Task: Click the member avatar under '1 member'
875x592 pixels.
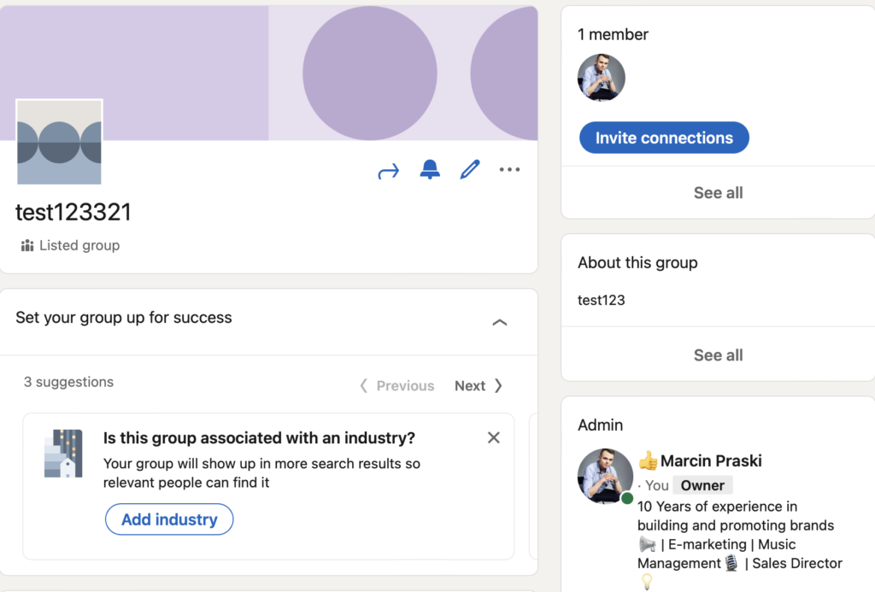Action: [602, 78]
